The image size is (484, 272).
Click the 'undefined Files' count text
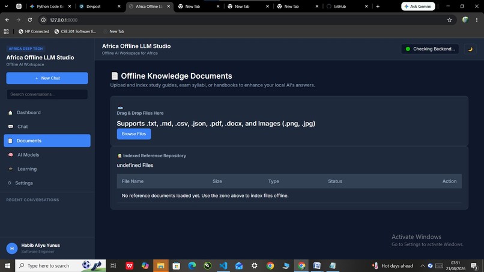pos(135,165)
